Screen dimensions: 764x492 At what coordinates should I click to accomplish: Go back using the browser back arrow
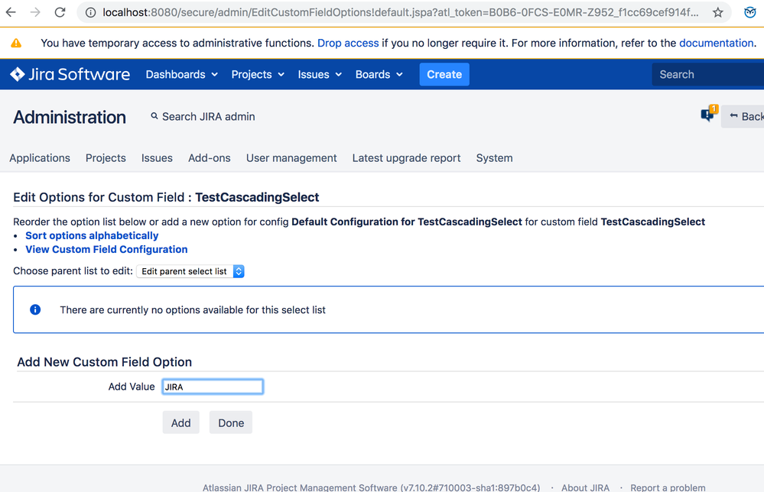tap(11, 12)
